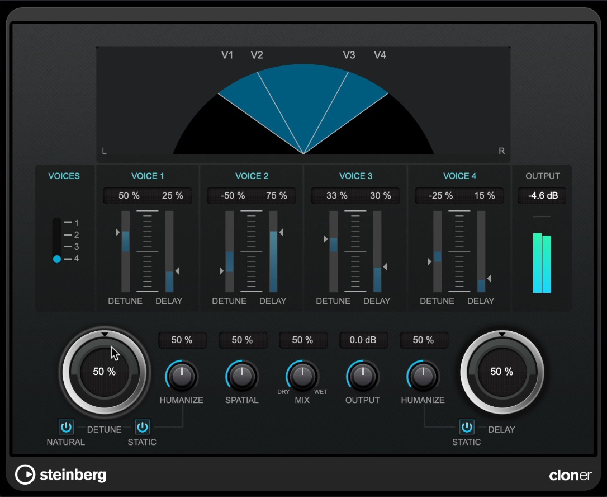Screen dimensions: 607x497
Task: Click the Output -4.6 dB field
Action: (543, 196)
